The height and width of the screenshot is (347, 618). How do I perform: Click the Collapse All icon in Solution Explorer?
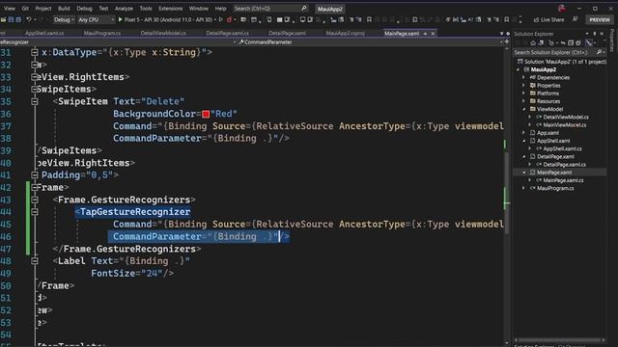pos(571,42)
